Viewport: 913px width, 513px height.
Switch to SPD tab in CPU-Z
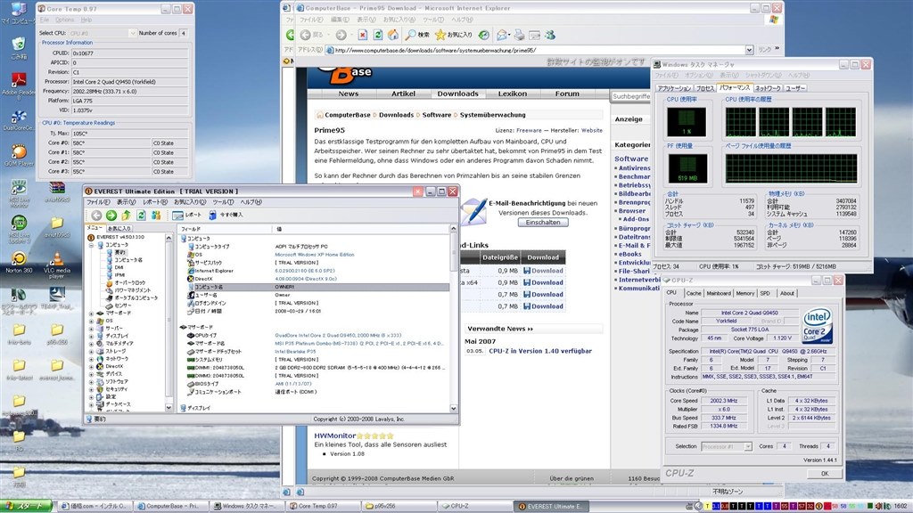pyautogui.click(x=765, y=293)
